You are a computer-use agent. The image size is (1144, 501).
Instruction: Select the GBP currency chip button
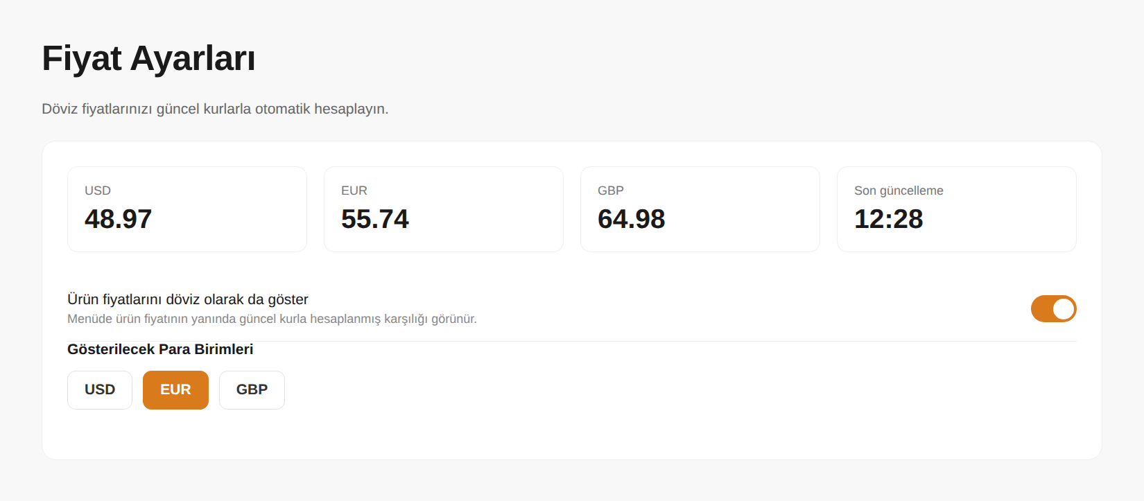[x=252, y=390]
